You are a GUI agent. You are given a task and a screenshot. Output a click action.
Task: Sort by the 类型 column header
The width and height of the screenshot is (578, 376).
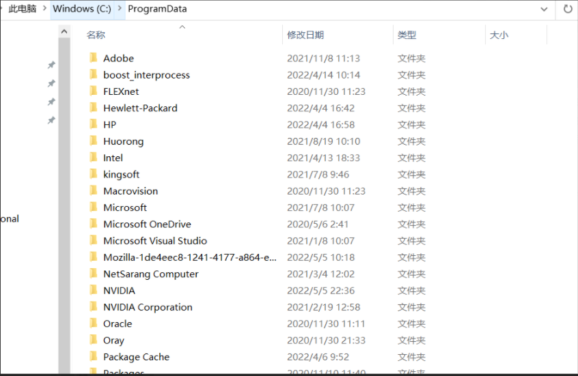coord(407,35)
